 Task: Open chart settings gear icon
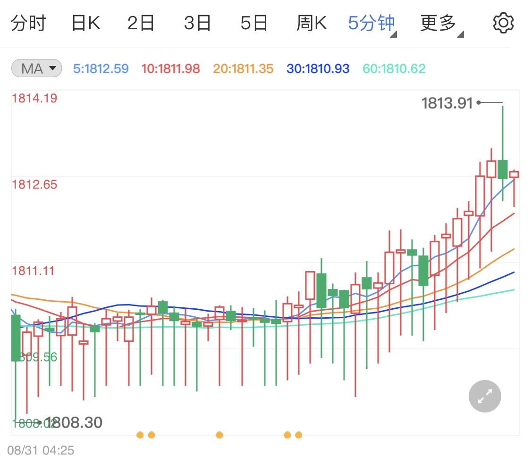pyautogui.click(x=503, y=23)
